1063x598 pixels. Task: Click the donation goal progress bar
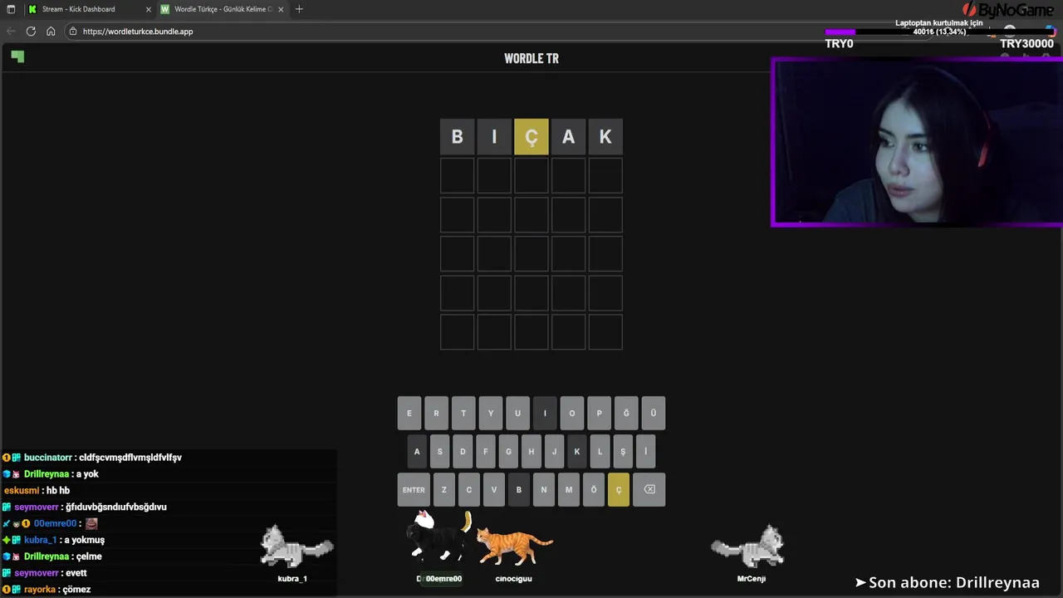938,32
